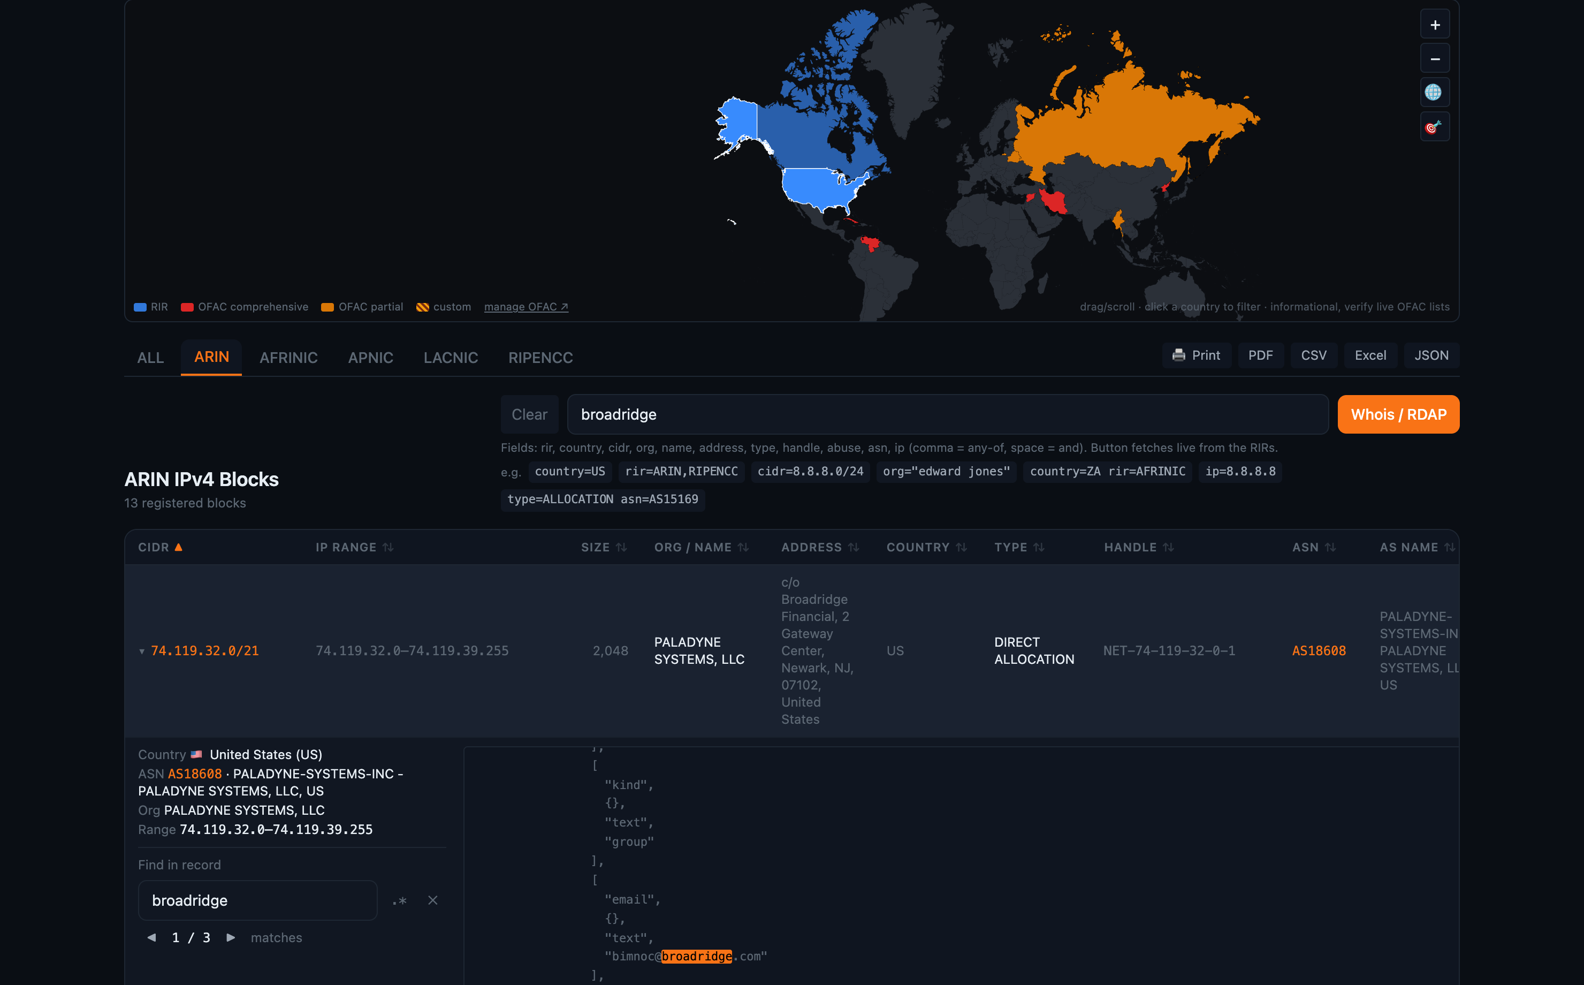This screenshot has width=1584, height=985.
Task: Click the orange OFAC partial swatch
Action: 328,307
